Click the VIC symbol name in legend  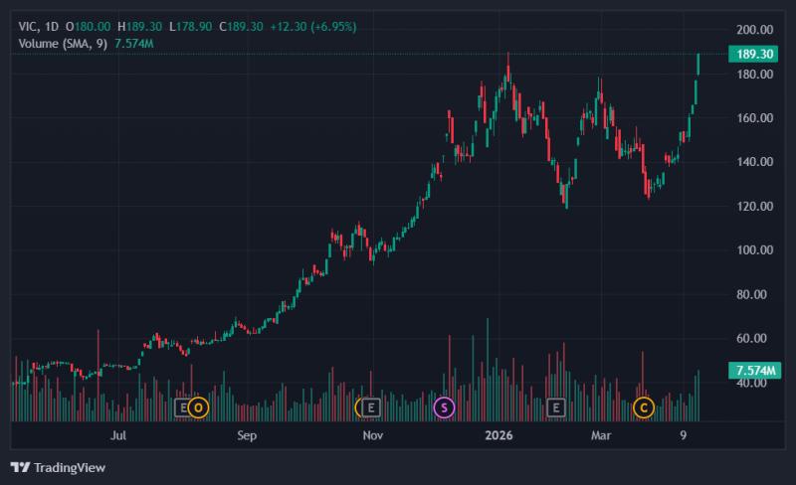click(x=27, y=27)
